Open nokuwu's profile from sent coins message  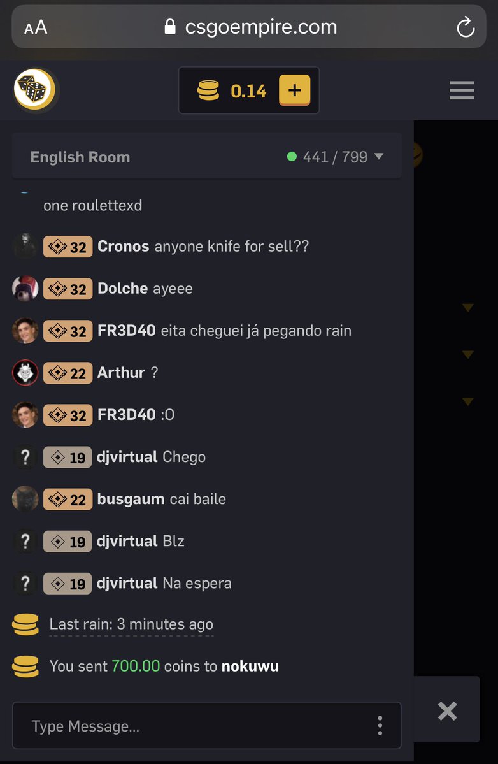[x=250, y=666]
